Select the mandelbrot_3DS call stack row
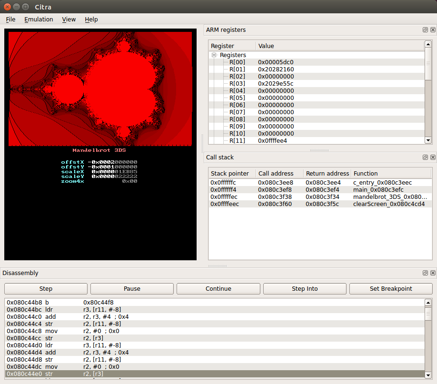The width and height of the screenshot is (437, 384). (320, 197)
